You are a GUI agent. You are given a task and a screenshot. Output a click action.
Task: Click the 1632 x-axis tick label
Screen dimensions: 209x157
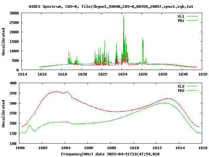tap(203, 74)
